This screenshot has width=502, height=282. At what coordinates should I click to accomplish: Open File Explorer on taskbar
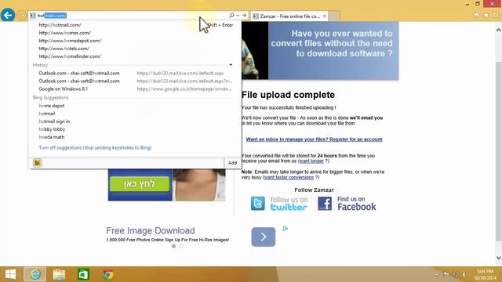[x=59, y=274]
